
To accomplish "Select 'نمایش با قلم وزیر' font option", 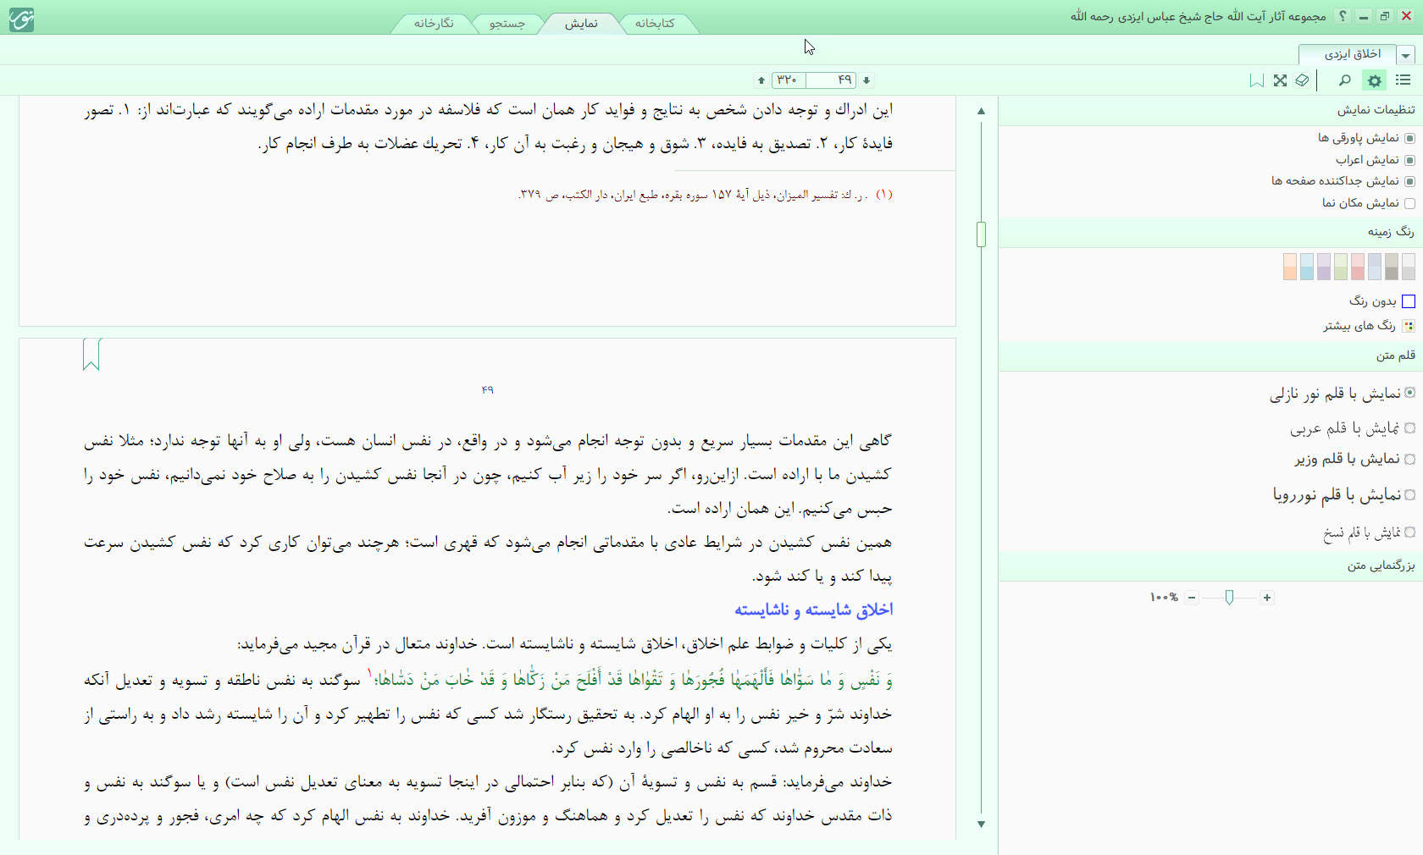I will coord(1409,460).
